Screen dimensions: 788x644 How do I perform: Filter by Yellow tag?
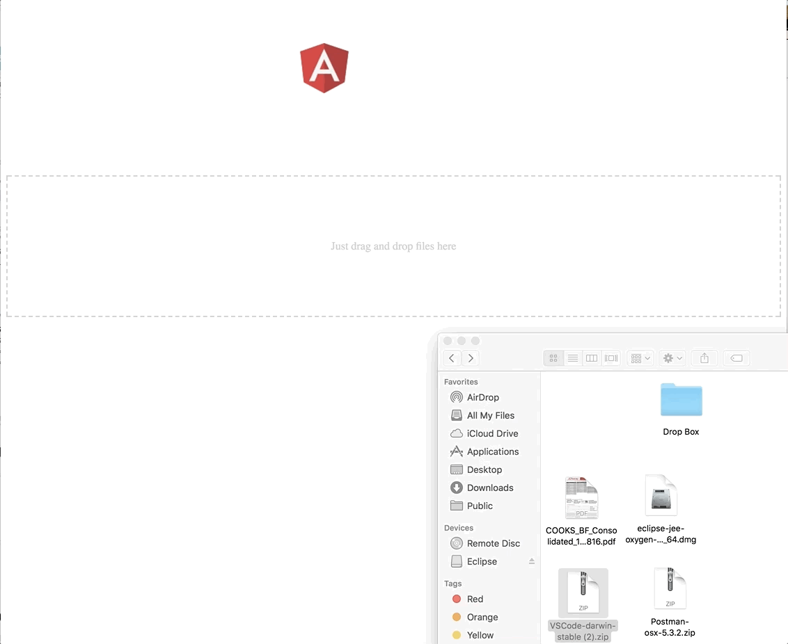click(489, 635)
